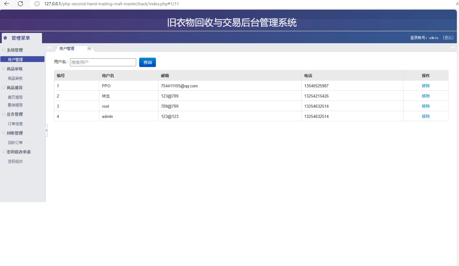Collapse the 商品推荐 section

tap(4, 87)
